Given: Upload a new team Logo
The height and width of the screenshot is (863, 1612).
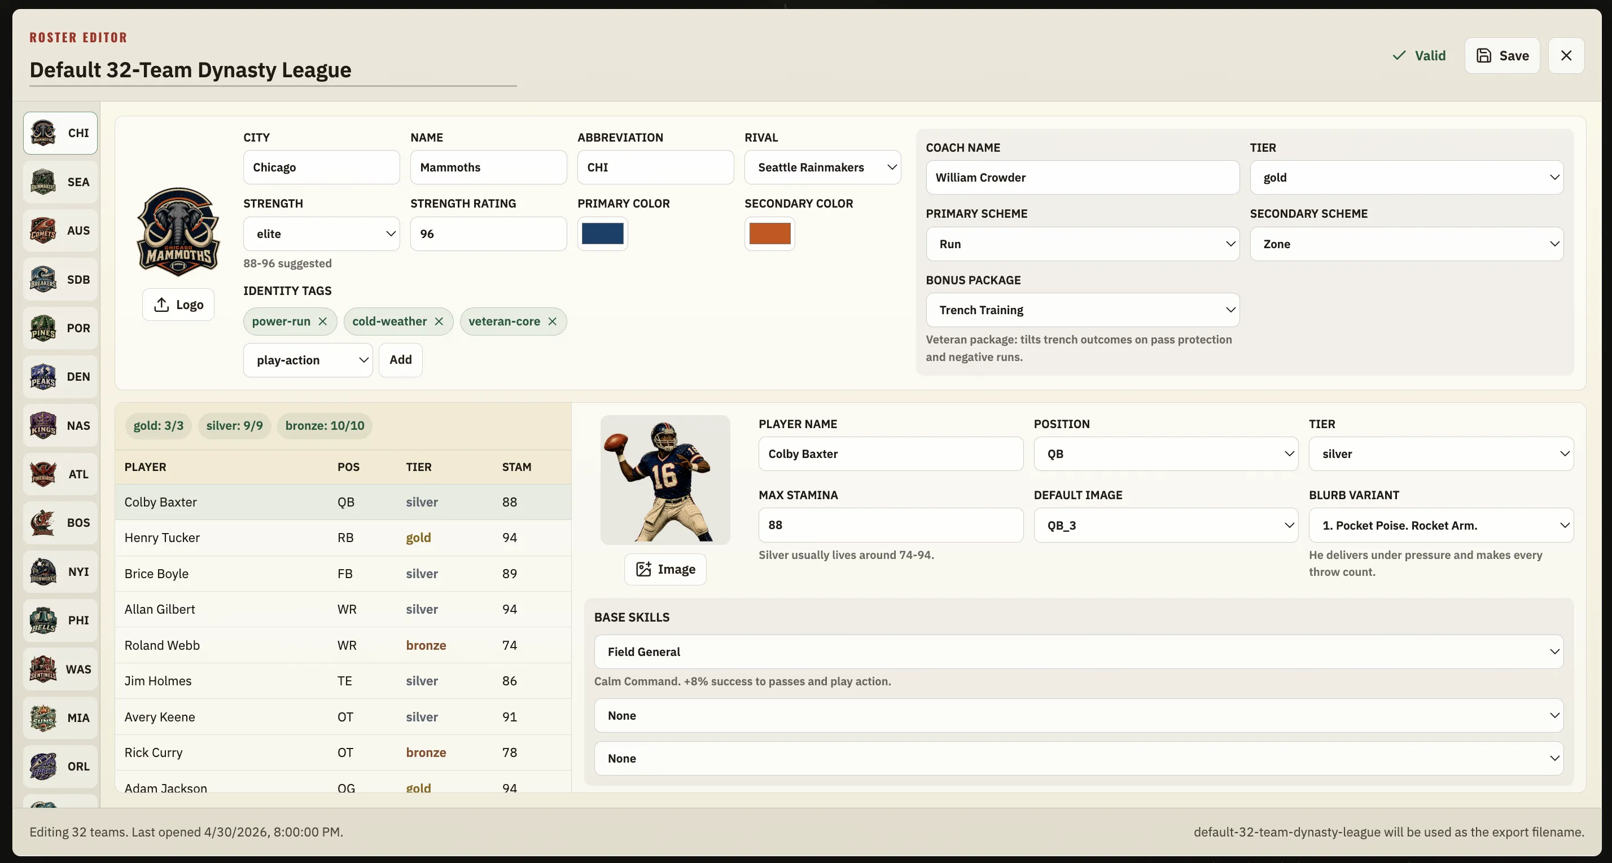Looking at the screenshot, I should [178, 305].
